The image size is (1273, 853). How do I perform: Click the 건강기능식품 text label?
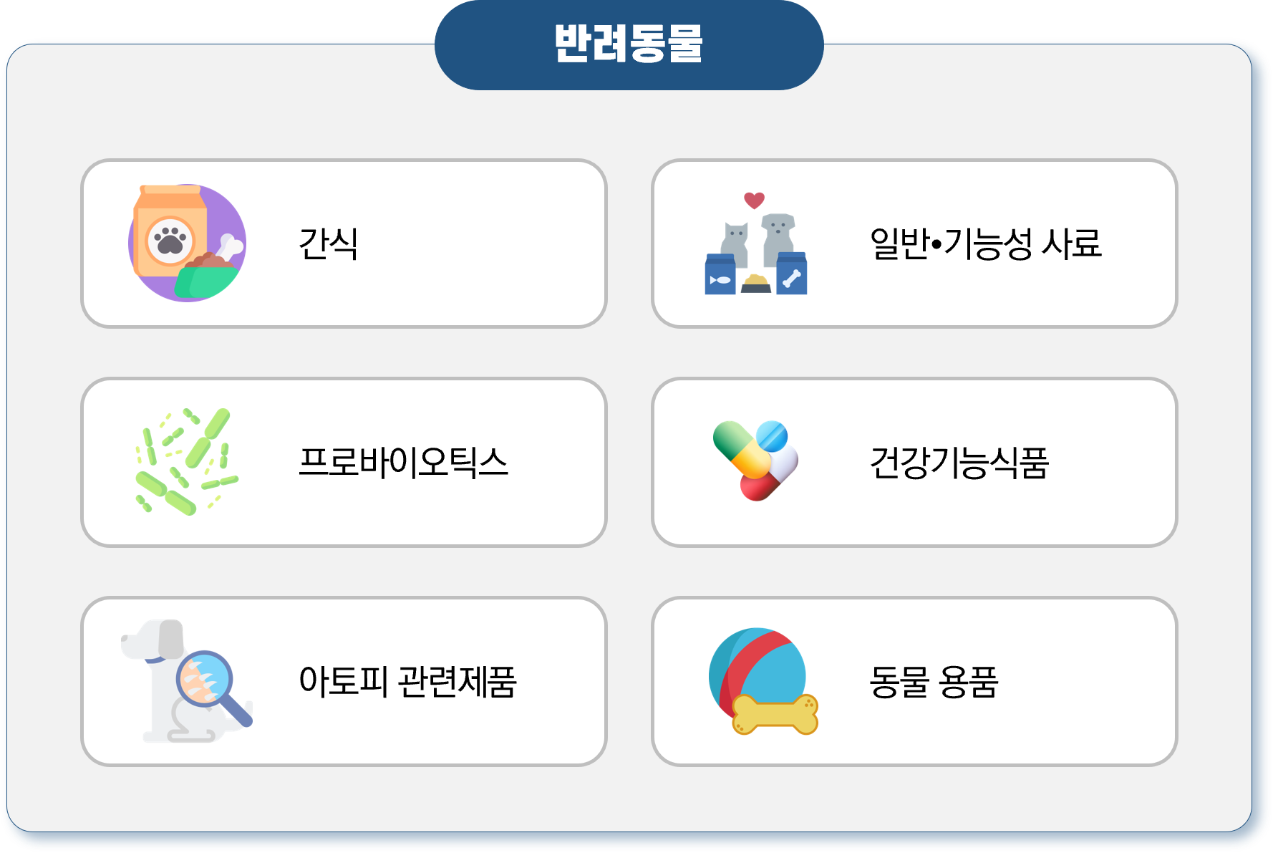pos(959,463)
